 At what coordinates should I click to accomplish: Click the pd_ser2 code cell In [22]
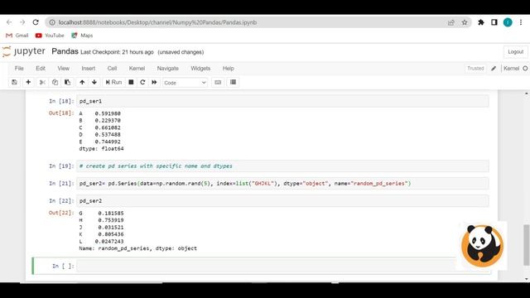(282, 200)
